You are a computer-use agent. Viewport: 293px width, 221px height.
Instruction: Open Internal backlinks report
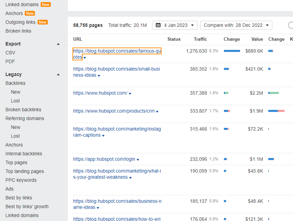(24, 154)
